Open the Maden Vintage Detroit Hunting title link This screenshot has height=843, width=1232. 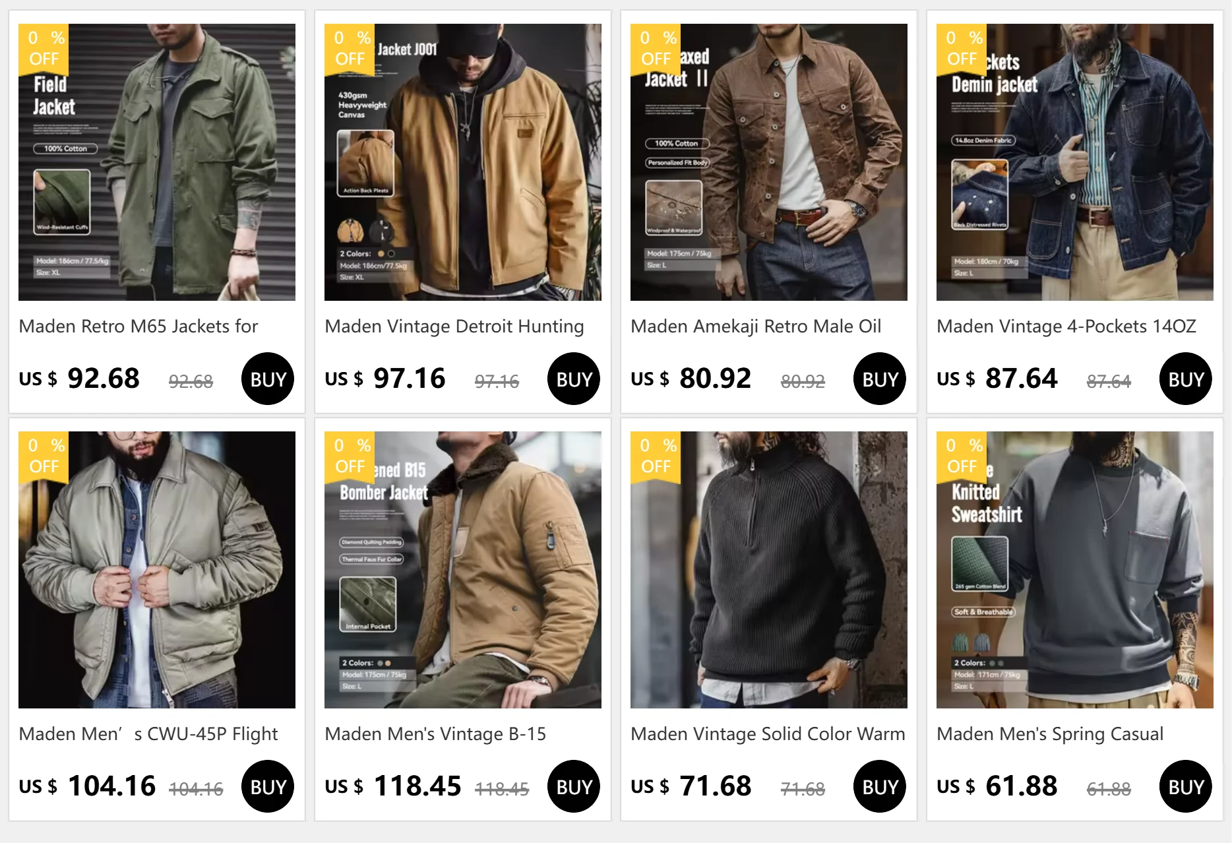point(454,326)
